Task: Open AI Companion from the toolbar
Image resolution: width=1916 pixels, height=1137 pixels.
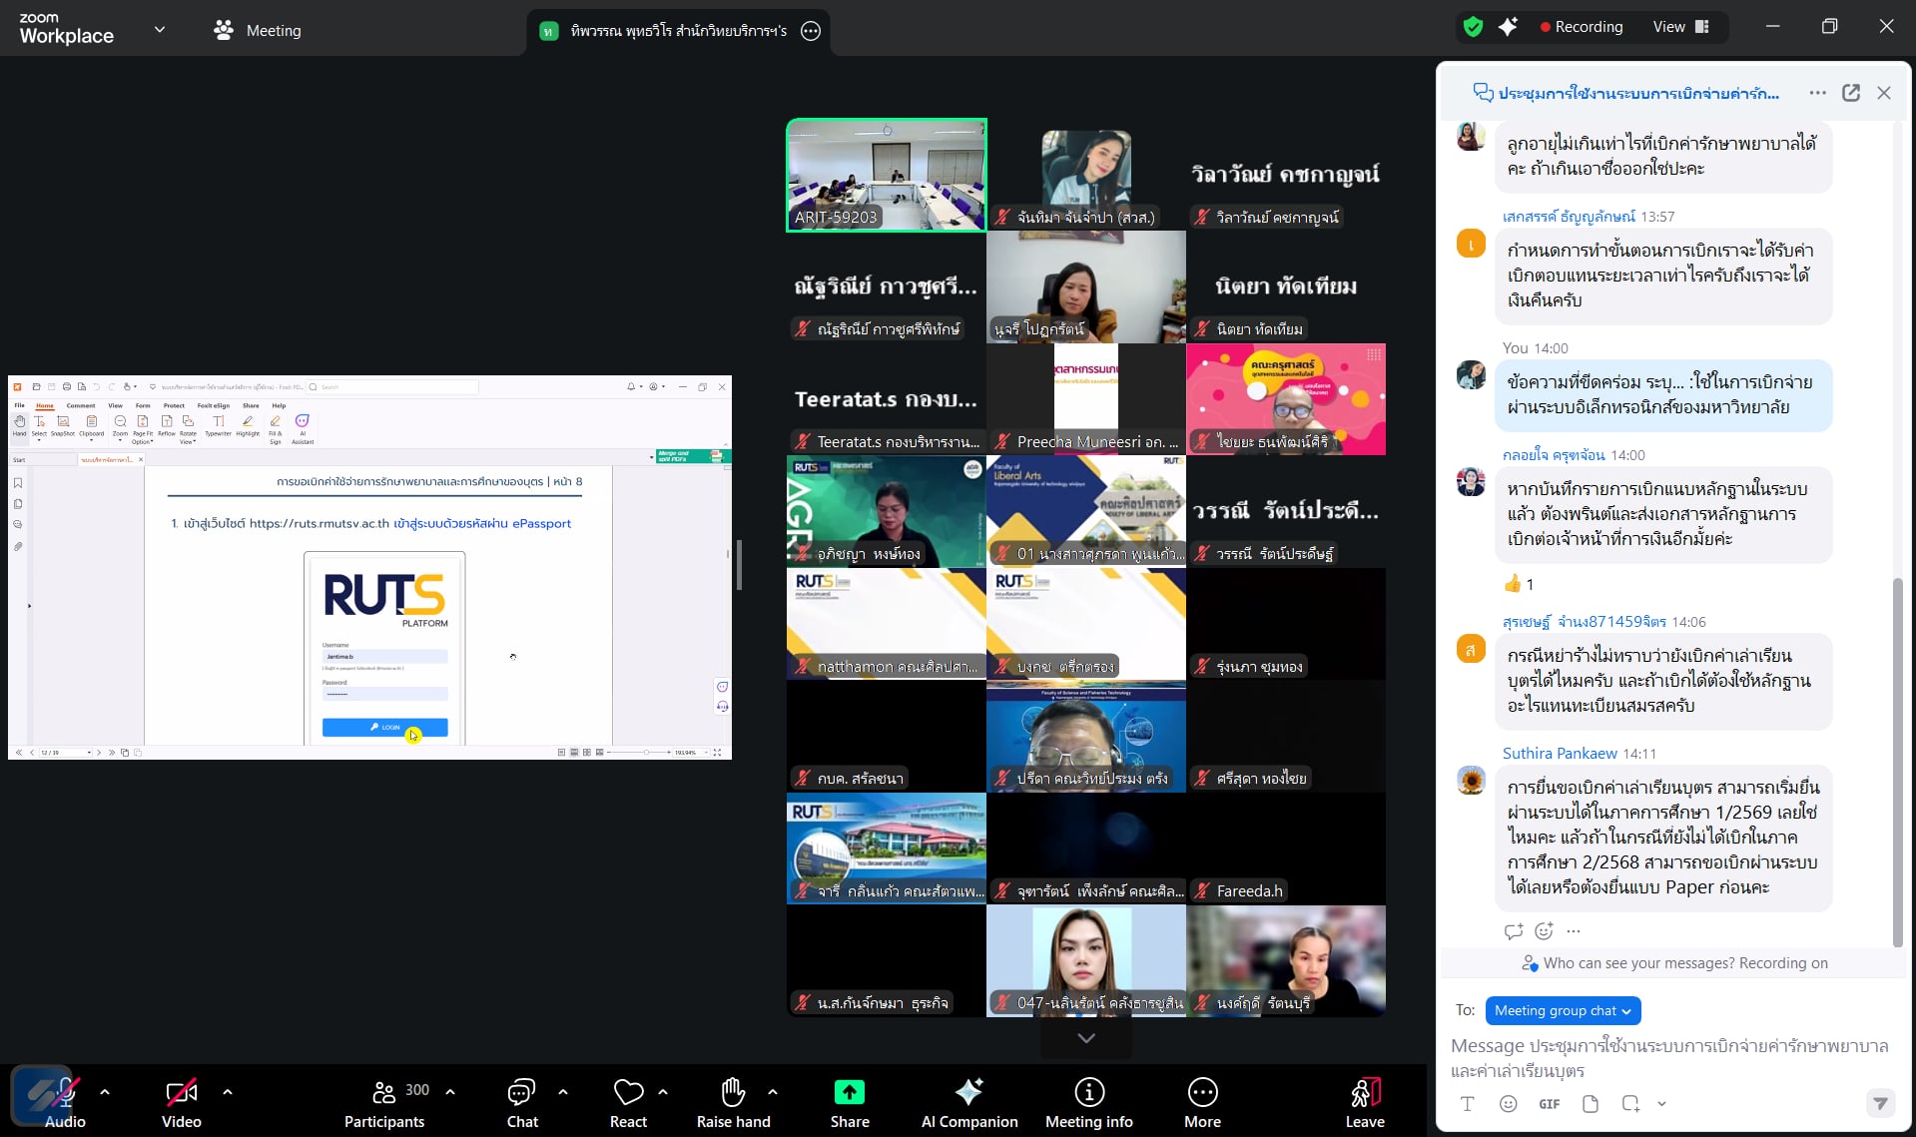Action: (968, 1101)
